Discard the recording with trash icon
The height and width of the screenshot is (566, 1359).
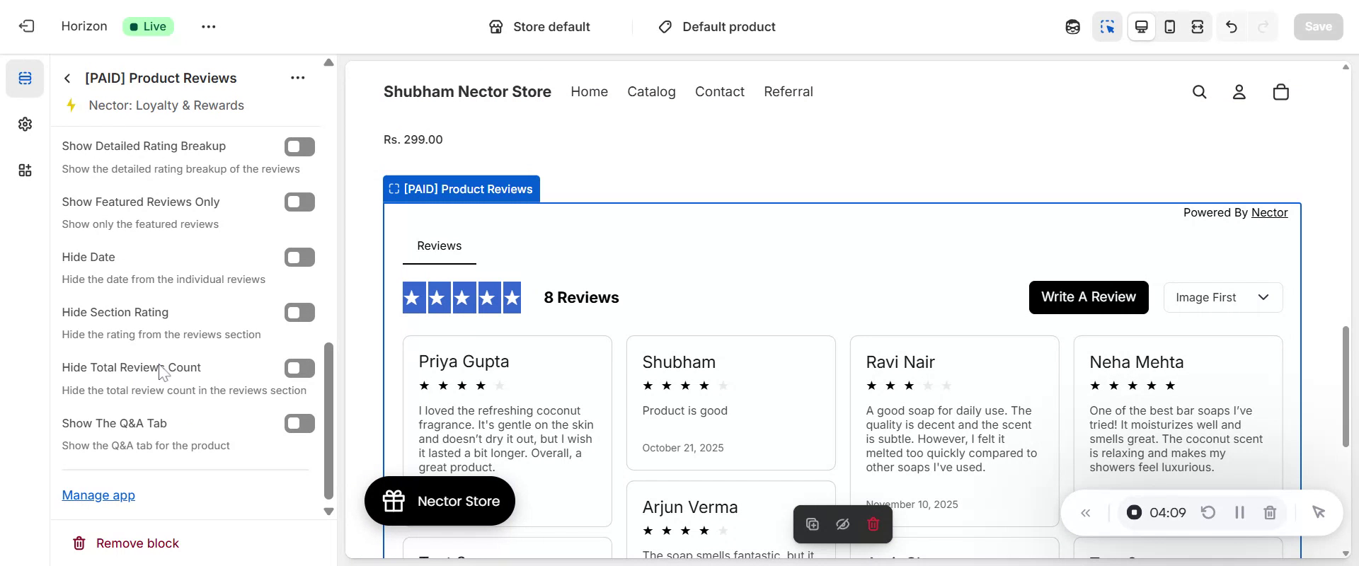click(1270, 512)
